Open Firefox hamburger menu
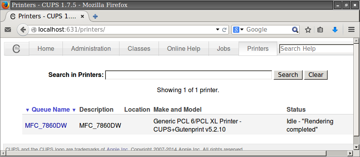 click(351, 30)
